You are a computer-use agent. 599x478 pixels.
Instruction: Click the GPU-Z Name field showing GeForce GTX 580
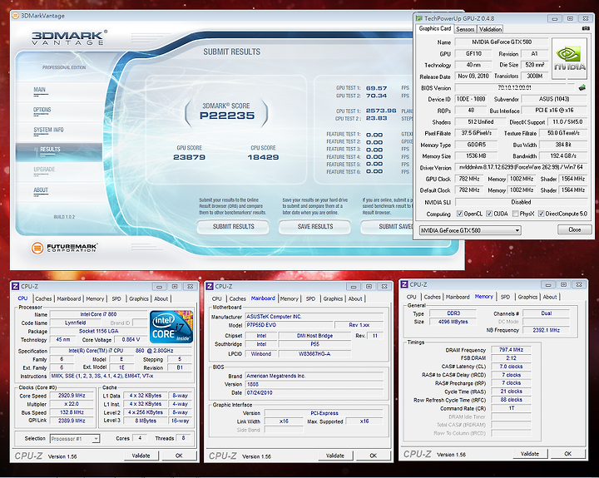[x=502, y=42]
